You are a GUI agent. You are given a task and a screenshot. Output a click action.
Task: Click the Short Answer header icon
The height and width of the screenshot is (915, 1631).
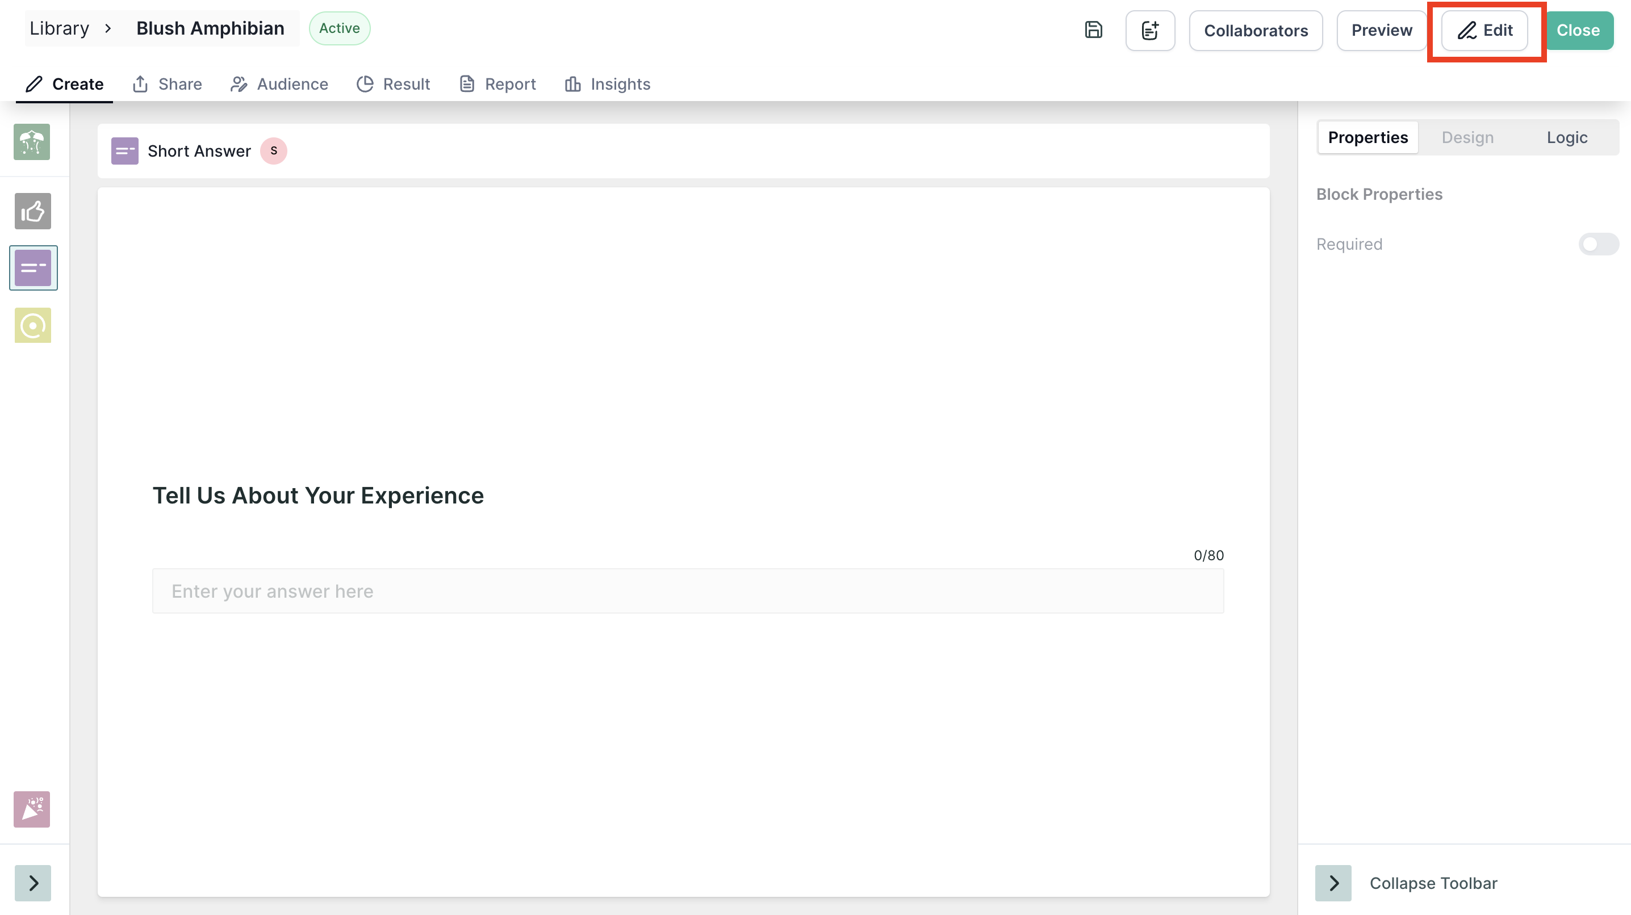tap(125, 150)
